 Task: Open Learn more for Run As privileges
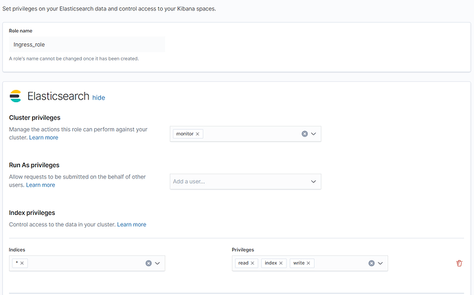(41, 185)
